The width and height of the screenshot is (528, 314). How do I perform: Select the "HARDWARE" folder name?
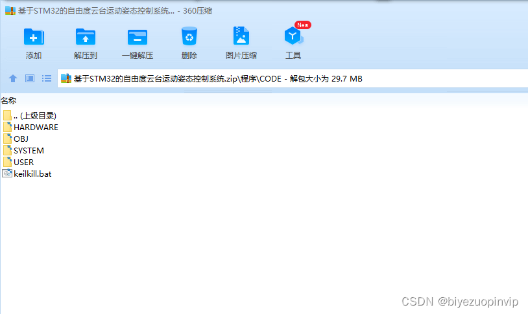(36, 128)
